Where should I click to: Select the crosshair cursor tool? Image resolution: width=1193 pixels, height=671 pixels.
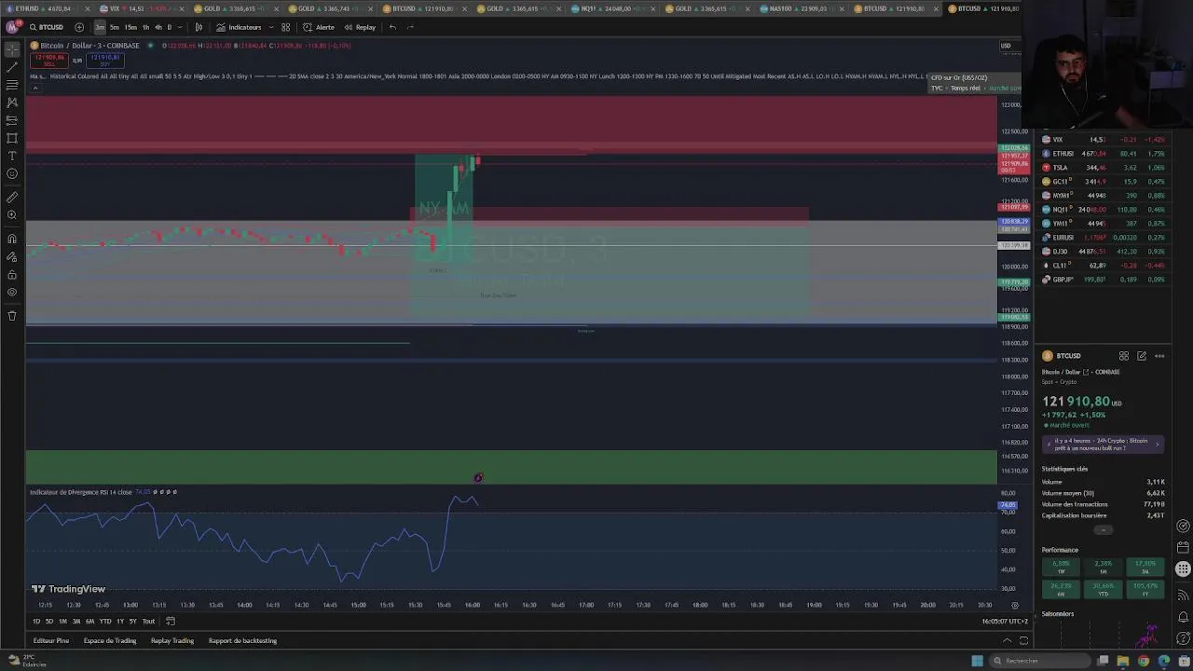pos(12,49)
